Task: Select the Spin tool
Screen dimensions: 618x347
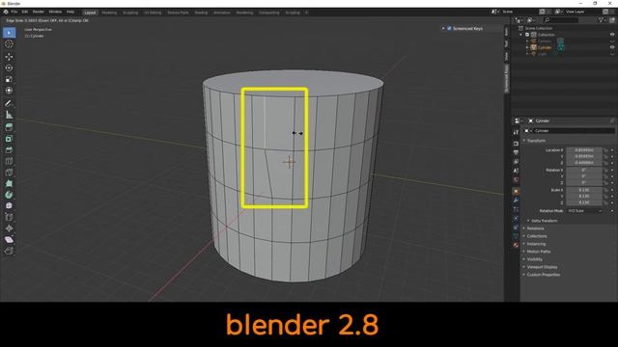Action: tap(9, 195)
